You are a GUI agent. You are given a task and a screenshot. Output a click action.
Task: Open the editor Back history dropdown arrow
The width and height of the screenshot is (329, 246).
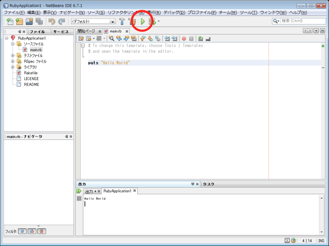pyautogui.click(x=94, y=38)
